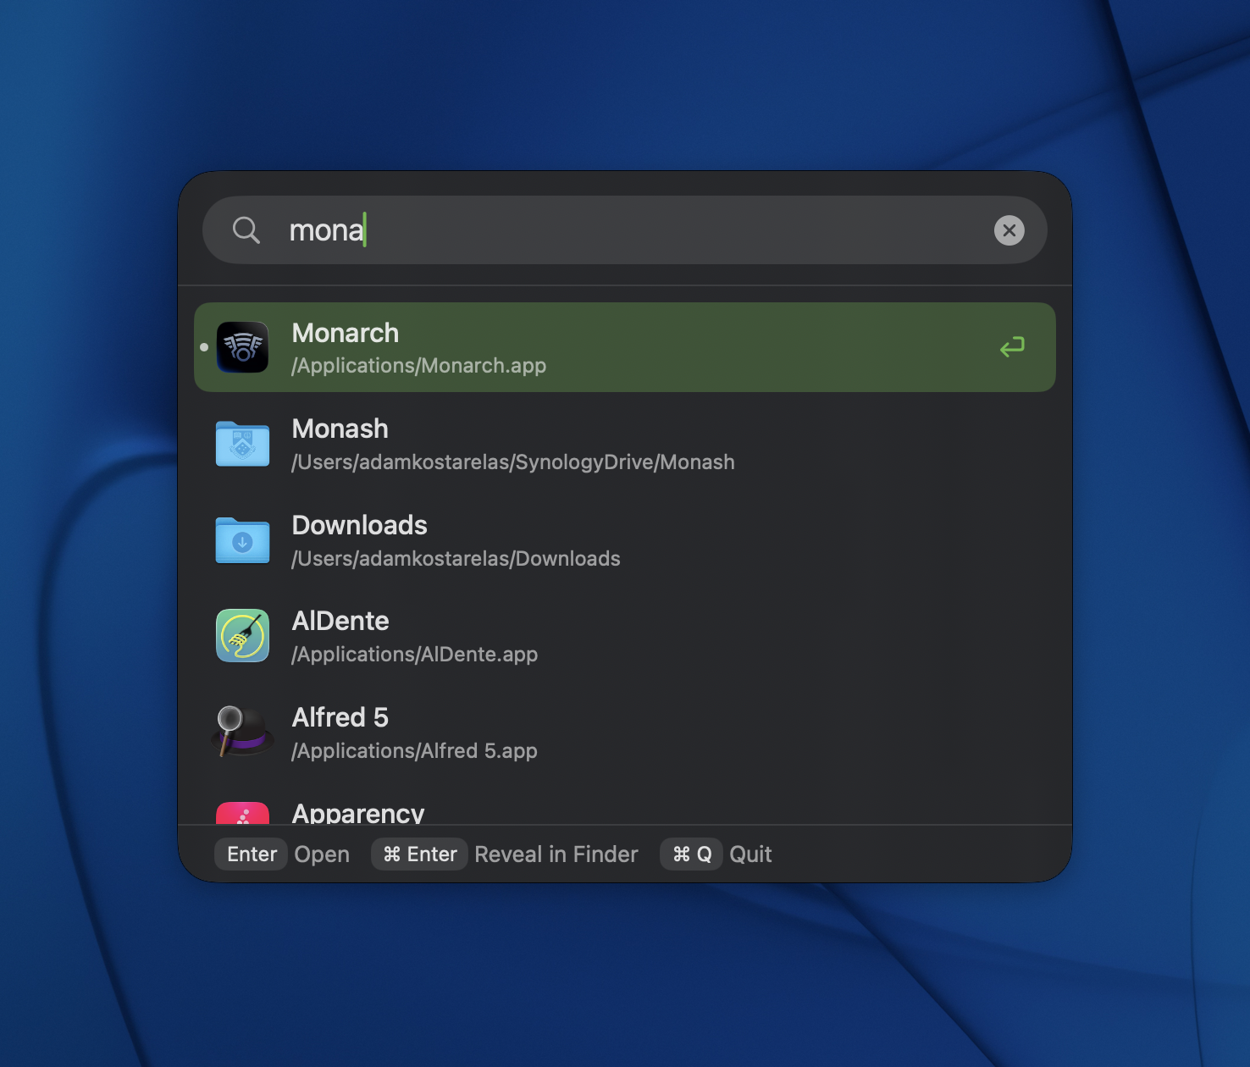Viewport: 1250px width, 1067px height.
Task: Pick the Alfred 5 result title
Action: (x=340, y=718)
